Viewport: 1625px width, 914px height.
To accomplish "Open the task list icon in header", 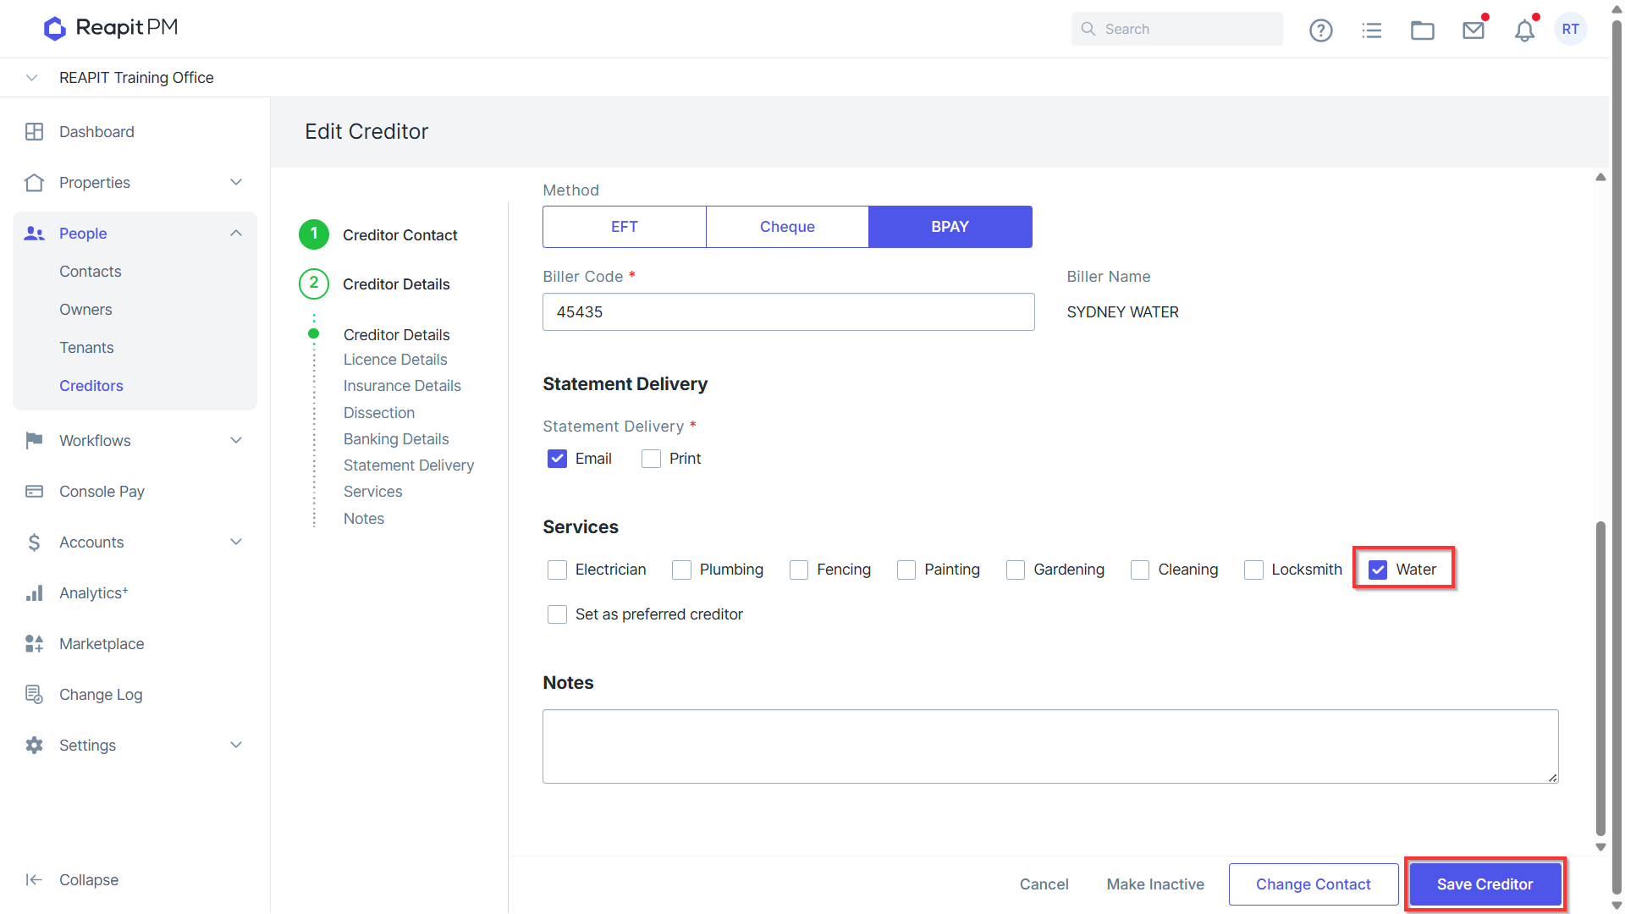I will (x=1372, y=30).
